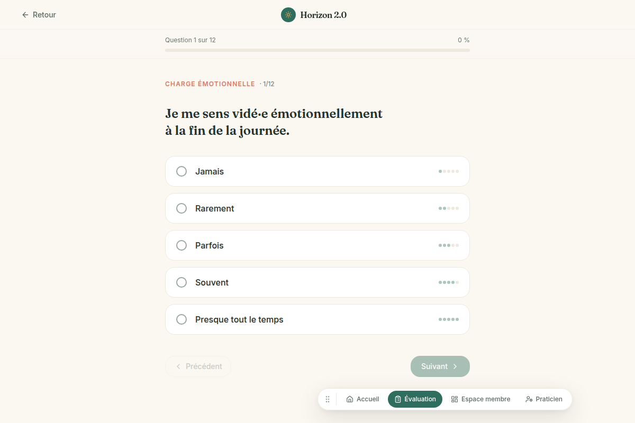Click the Horizon 2.0 title text
The height and width of the screenshot is (423, 635).
click(323, 15)
